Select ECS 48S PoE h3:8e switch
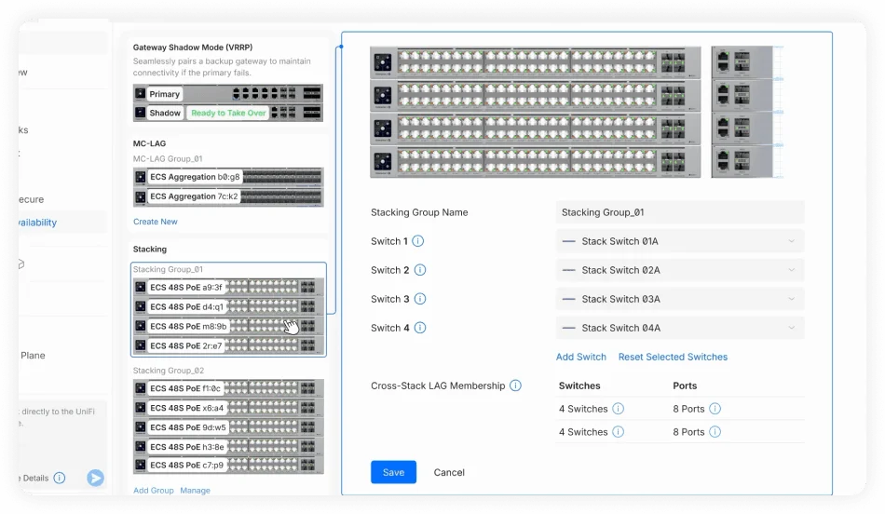Screen dimensions: 885x514 point(228,447)
